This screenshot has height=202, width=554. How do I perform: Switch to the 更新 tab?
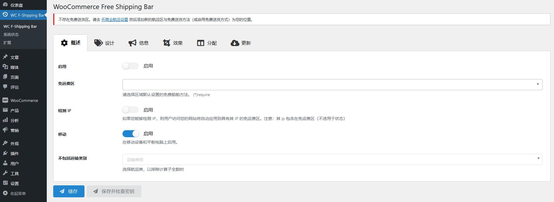(x=241, y=43)
